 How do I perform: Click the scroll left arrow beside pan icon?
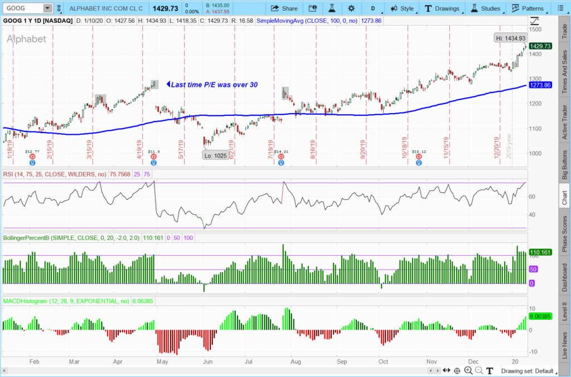[431, 371]
